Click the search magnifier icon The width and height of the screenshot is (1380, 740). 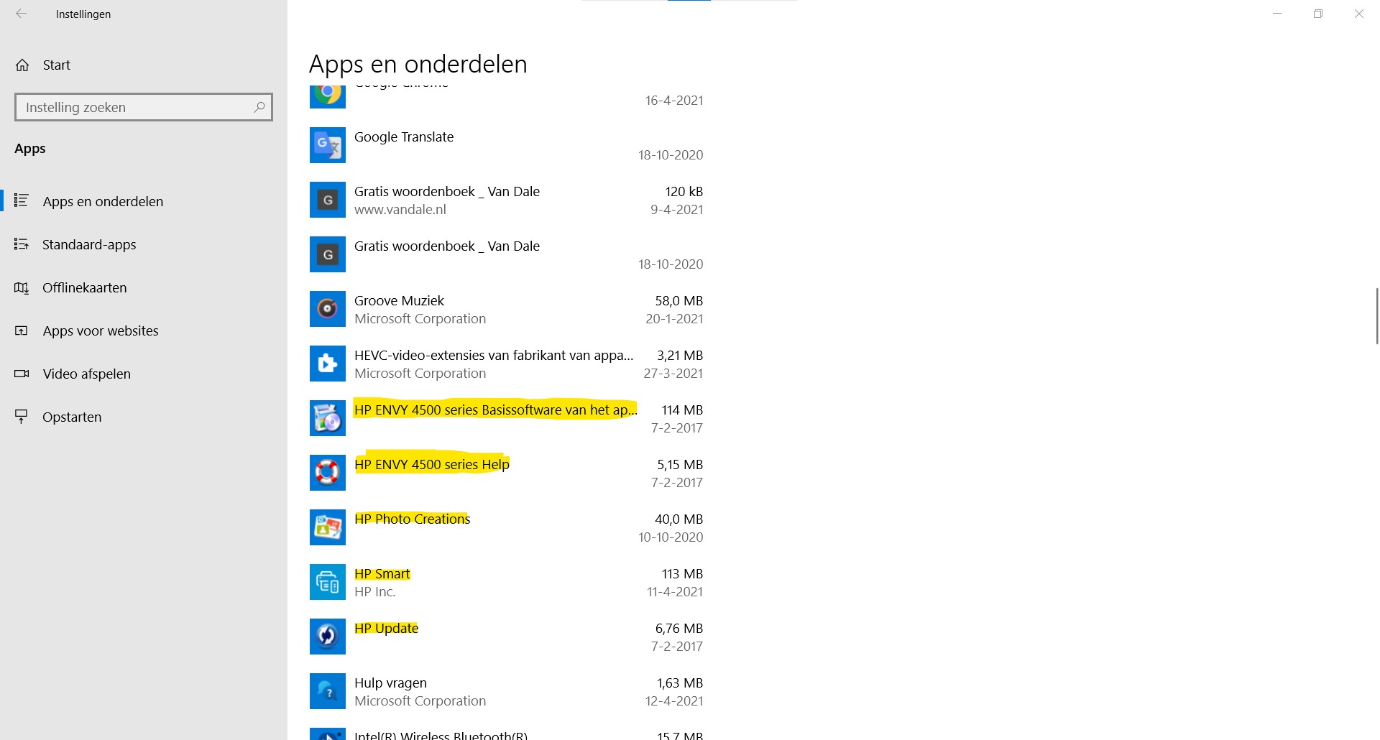coord(259,107)
